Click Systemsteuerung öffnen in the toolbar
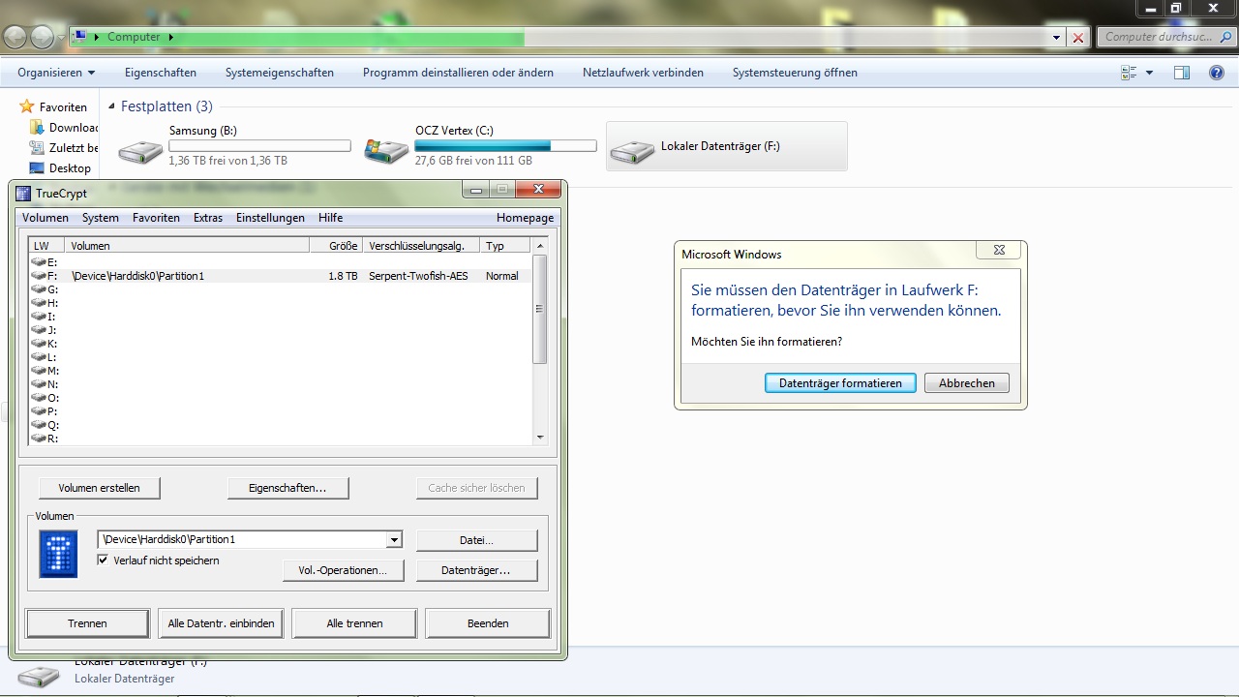Image resolution: width=1239 pixels, height=697 pixels. 795,73
